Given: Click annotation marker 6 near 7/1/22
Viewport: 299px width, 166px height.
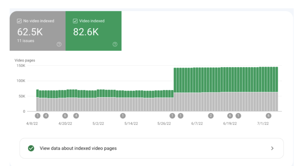Looking at the screenshot, I should (x=269, y=115).
